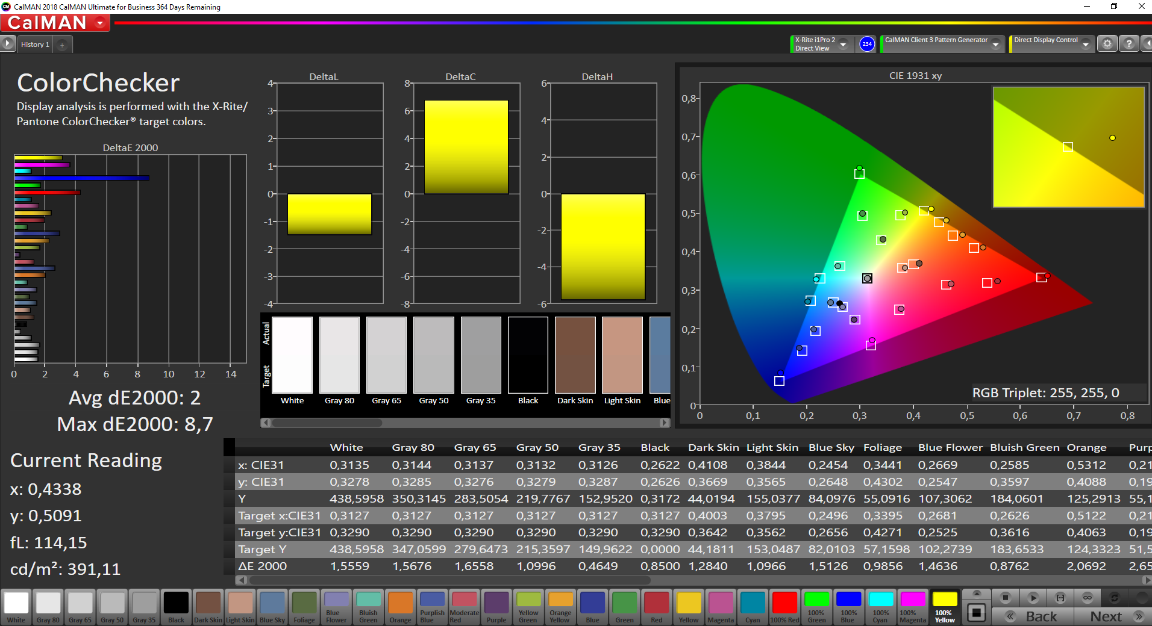Select the Dark Skin patch in bottom bar

point(208,607)
